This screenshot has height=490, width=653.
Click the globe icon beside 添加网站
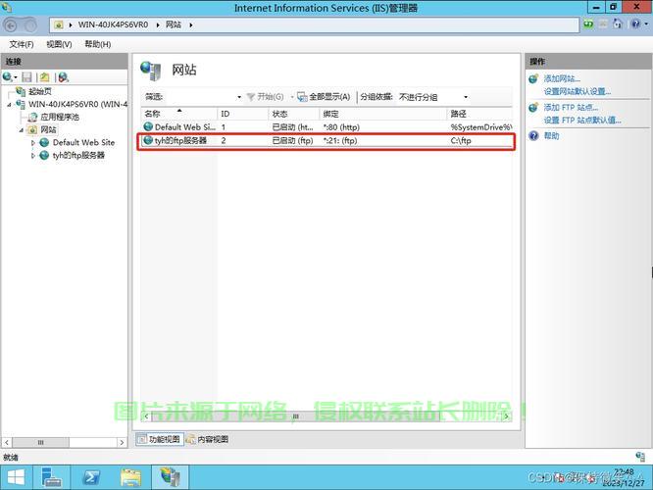point(533,78)
